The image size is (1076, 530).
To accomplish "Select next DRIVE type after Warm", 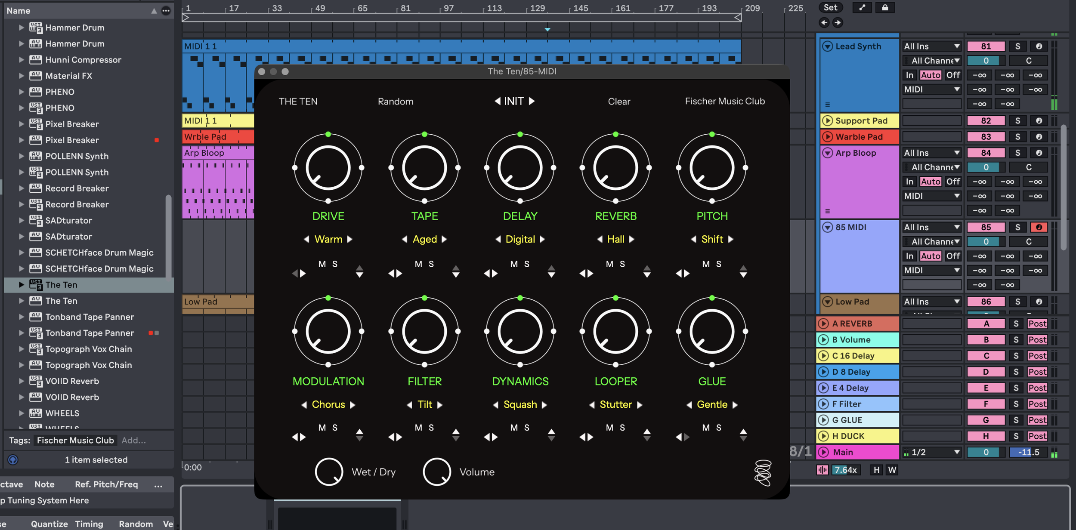I will 350,239.
